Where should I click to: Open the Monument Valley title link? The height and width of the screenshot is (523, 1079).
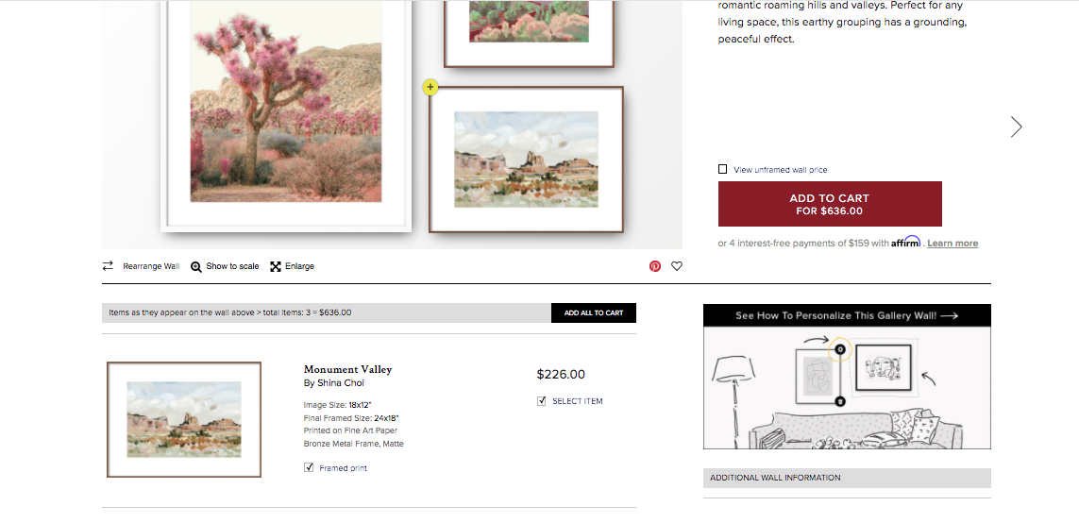point(347,369)
